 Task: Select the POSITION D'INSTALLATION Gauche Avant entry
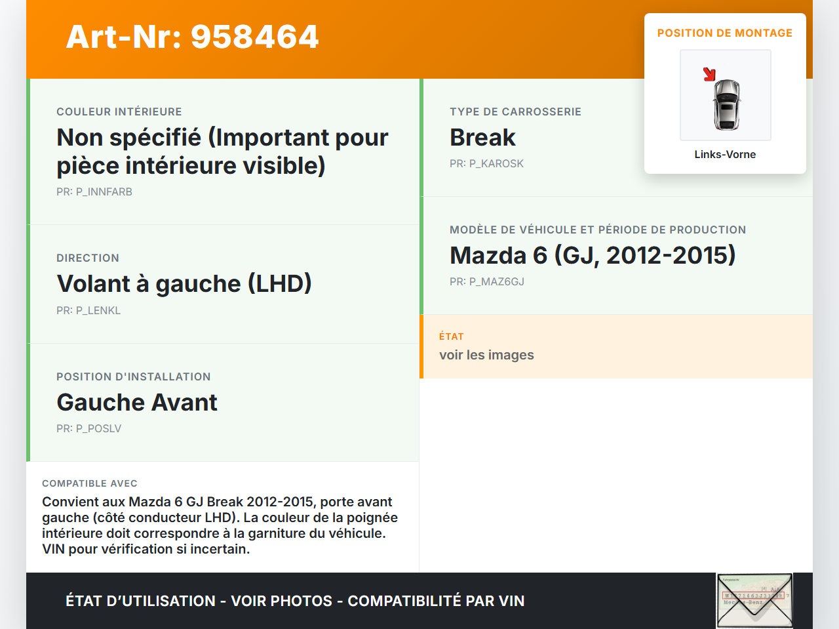click(137, 402)
